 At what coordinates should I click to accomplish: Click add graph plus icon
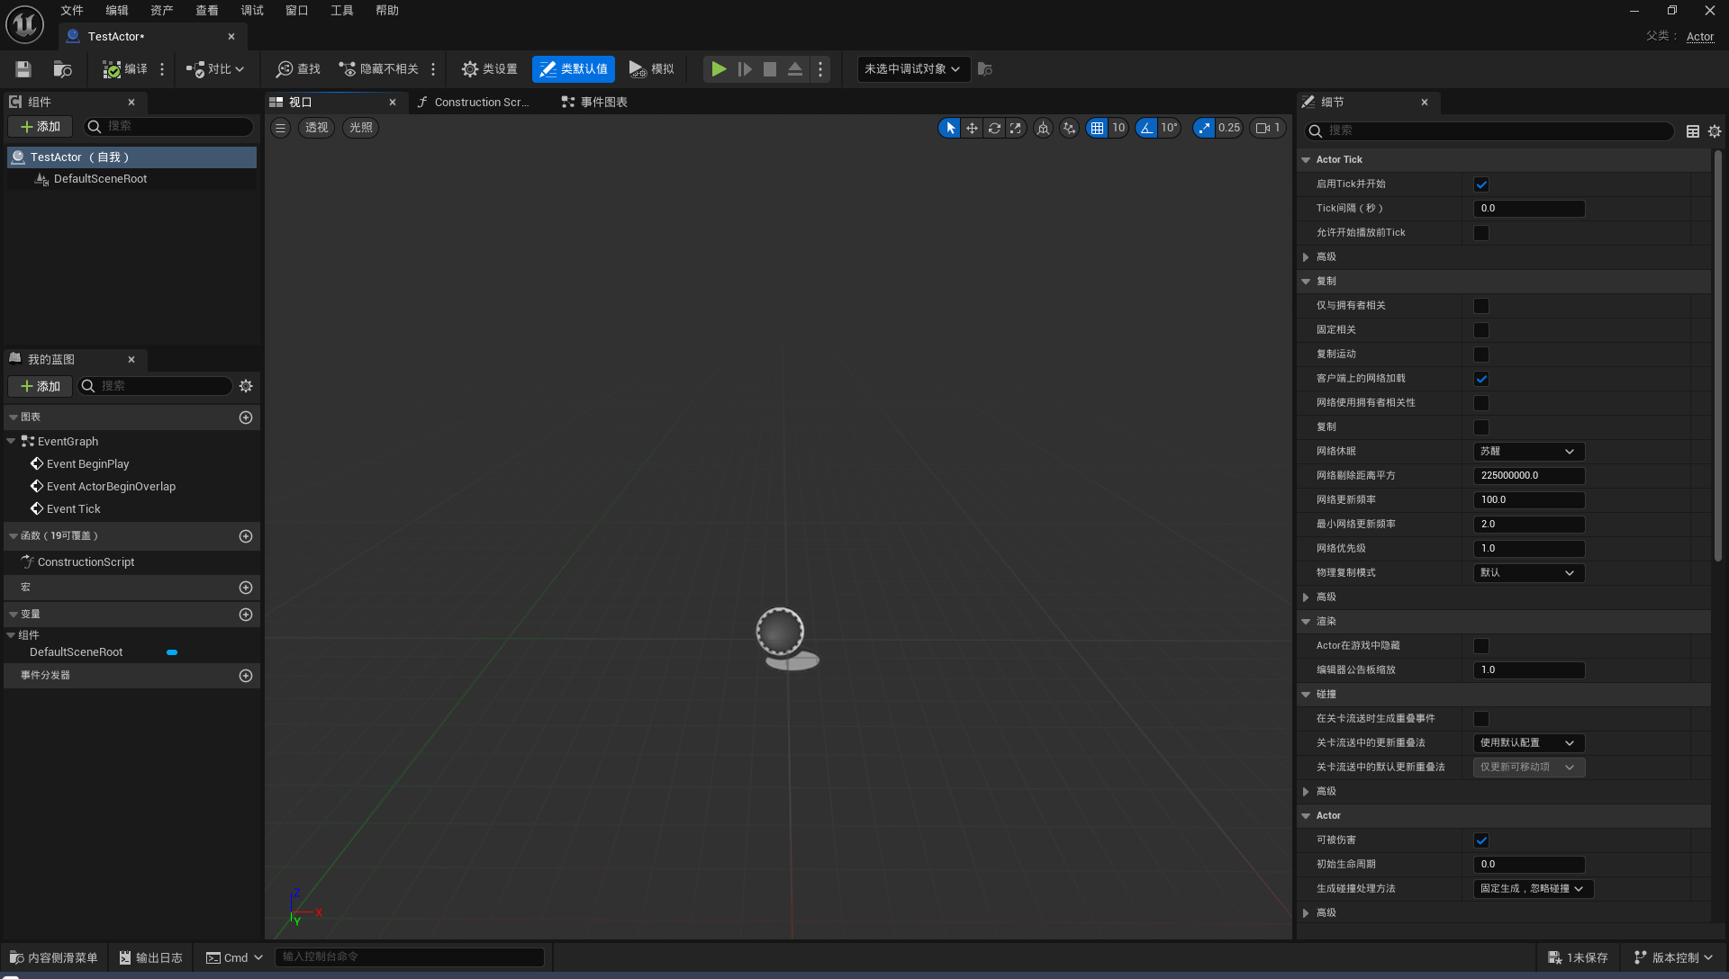click(246, 418)
